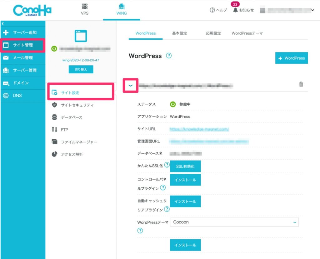Click the large browser window icon
This screenshot has height=259, width=320.
pos(81,36)
